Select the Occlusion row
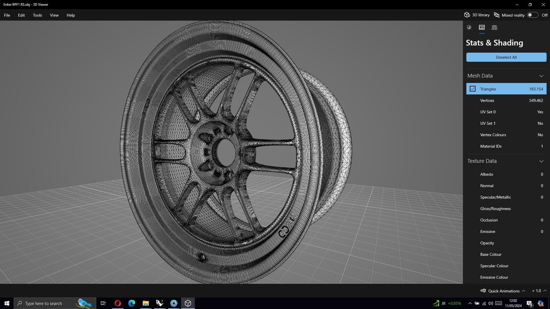This screenshot has height=309, width=550. point(506,220)
